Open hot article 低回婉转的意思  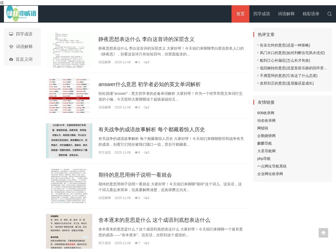click(293, 68)
